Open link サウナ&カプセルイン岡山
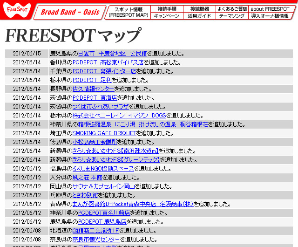This screenshot has width=298, height=247. coord(103,186)
